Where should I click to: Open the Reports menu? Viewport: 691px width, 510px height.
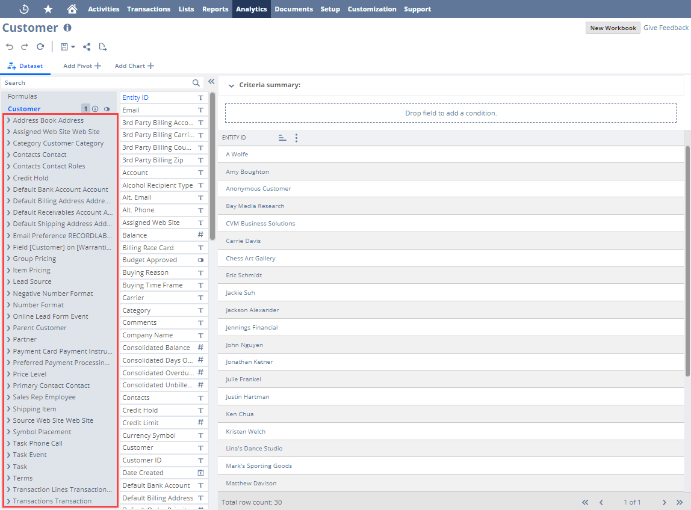(215, 9)
